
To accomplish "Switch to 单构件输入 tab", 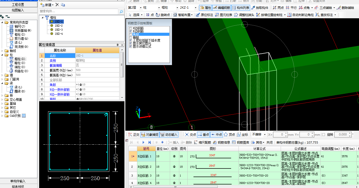I will [x=18, y=181].
